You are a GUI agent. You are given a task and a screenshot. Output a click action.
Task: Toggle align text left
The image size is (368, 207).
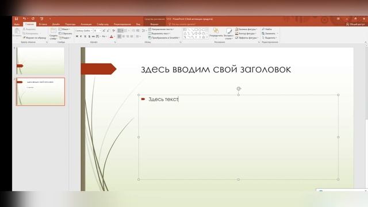click(x=120, y=37)
